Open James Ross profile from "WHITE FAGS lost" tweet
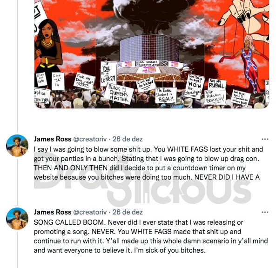Image resolution: width=276 pixels, height=268 pixels. click(53, 139)
